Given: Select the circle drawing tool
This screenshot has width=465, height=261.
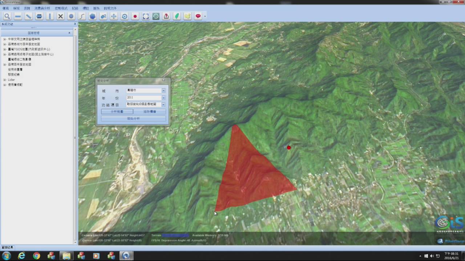Looking at the screenshot, I should [x=71, y=16].
